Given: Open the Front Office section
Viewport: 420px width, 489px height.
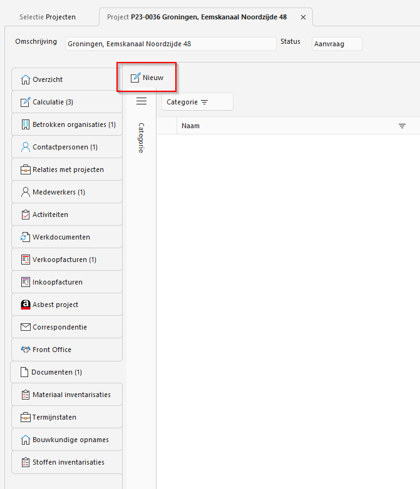Looking at the screenshot, I should (x=67, y=350).
